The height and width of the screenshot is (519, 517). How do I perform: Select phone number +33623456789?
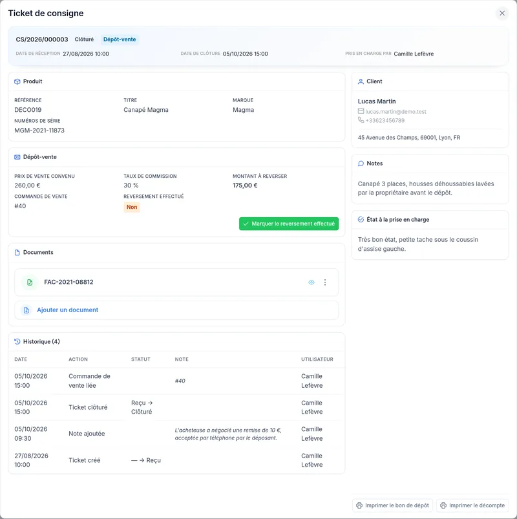(385, 120)
